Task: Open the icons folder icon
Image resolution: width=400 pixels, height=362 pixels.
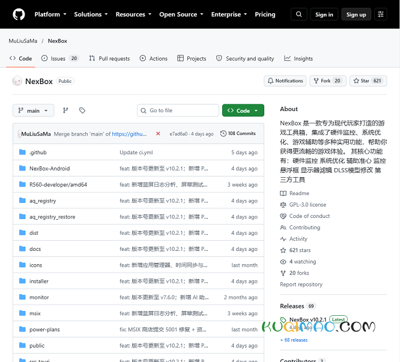Action: coord(22,265)
